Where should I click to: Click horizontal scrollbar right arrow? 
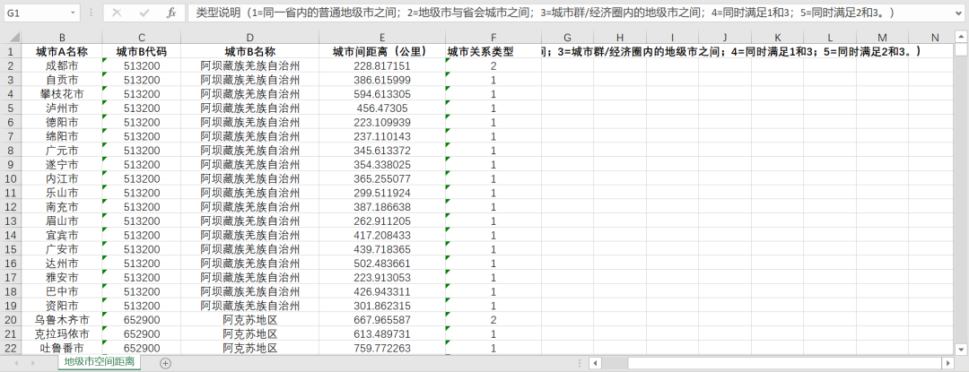coord(947,363)
